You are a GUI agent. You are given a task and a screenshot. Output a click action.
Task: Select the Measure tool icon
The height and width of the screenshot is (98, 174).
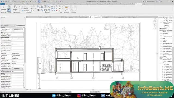[x=66, y=7]
